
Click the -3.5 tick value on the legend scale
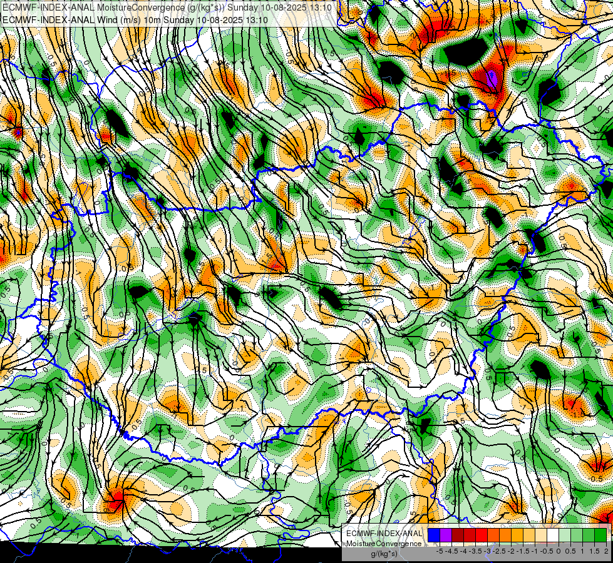tap(475, 551)
